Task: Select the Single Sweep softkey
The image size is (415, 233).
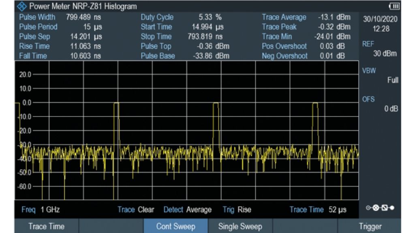Action: coord(240,227)
